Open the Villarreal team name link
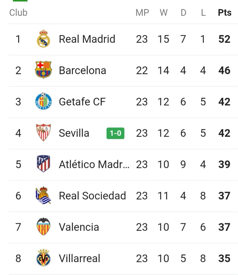Screen dimensions: 238x275 (80, 258)
